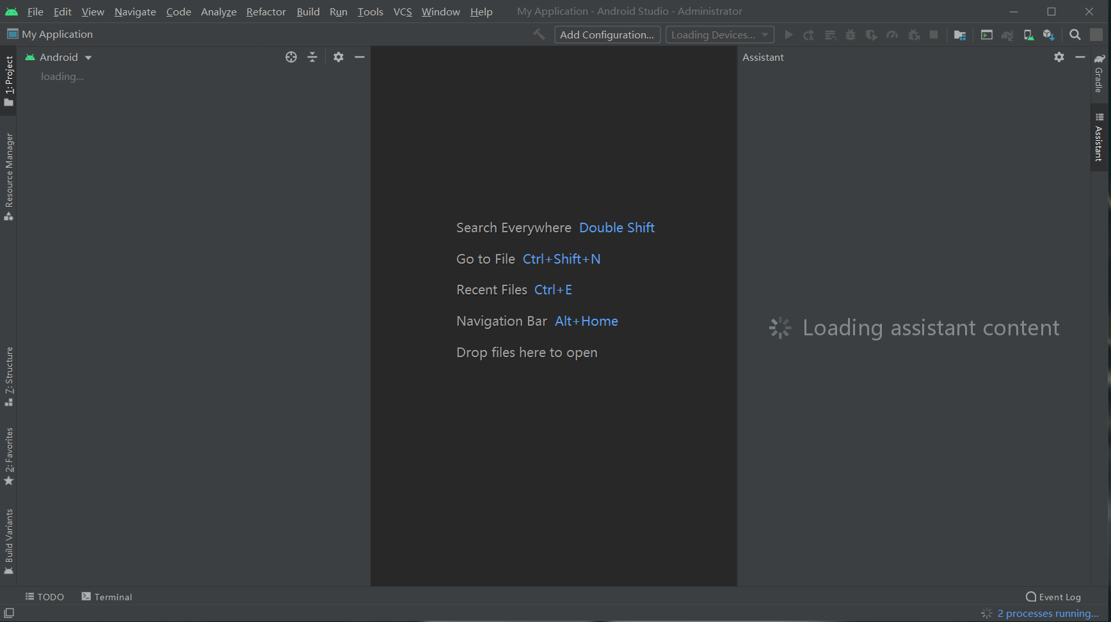Hide the Assistant panel with minus icon

click(1080, 57)
